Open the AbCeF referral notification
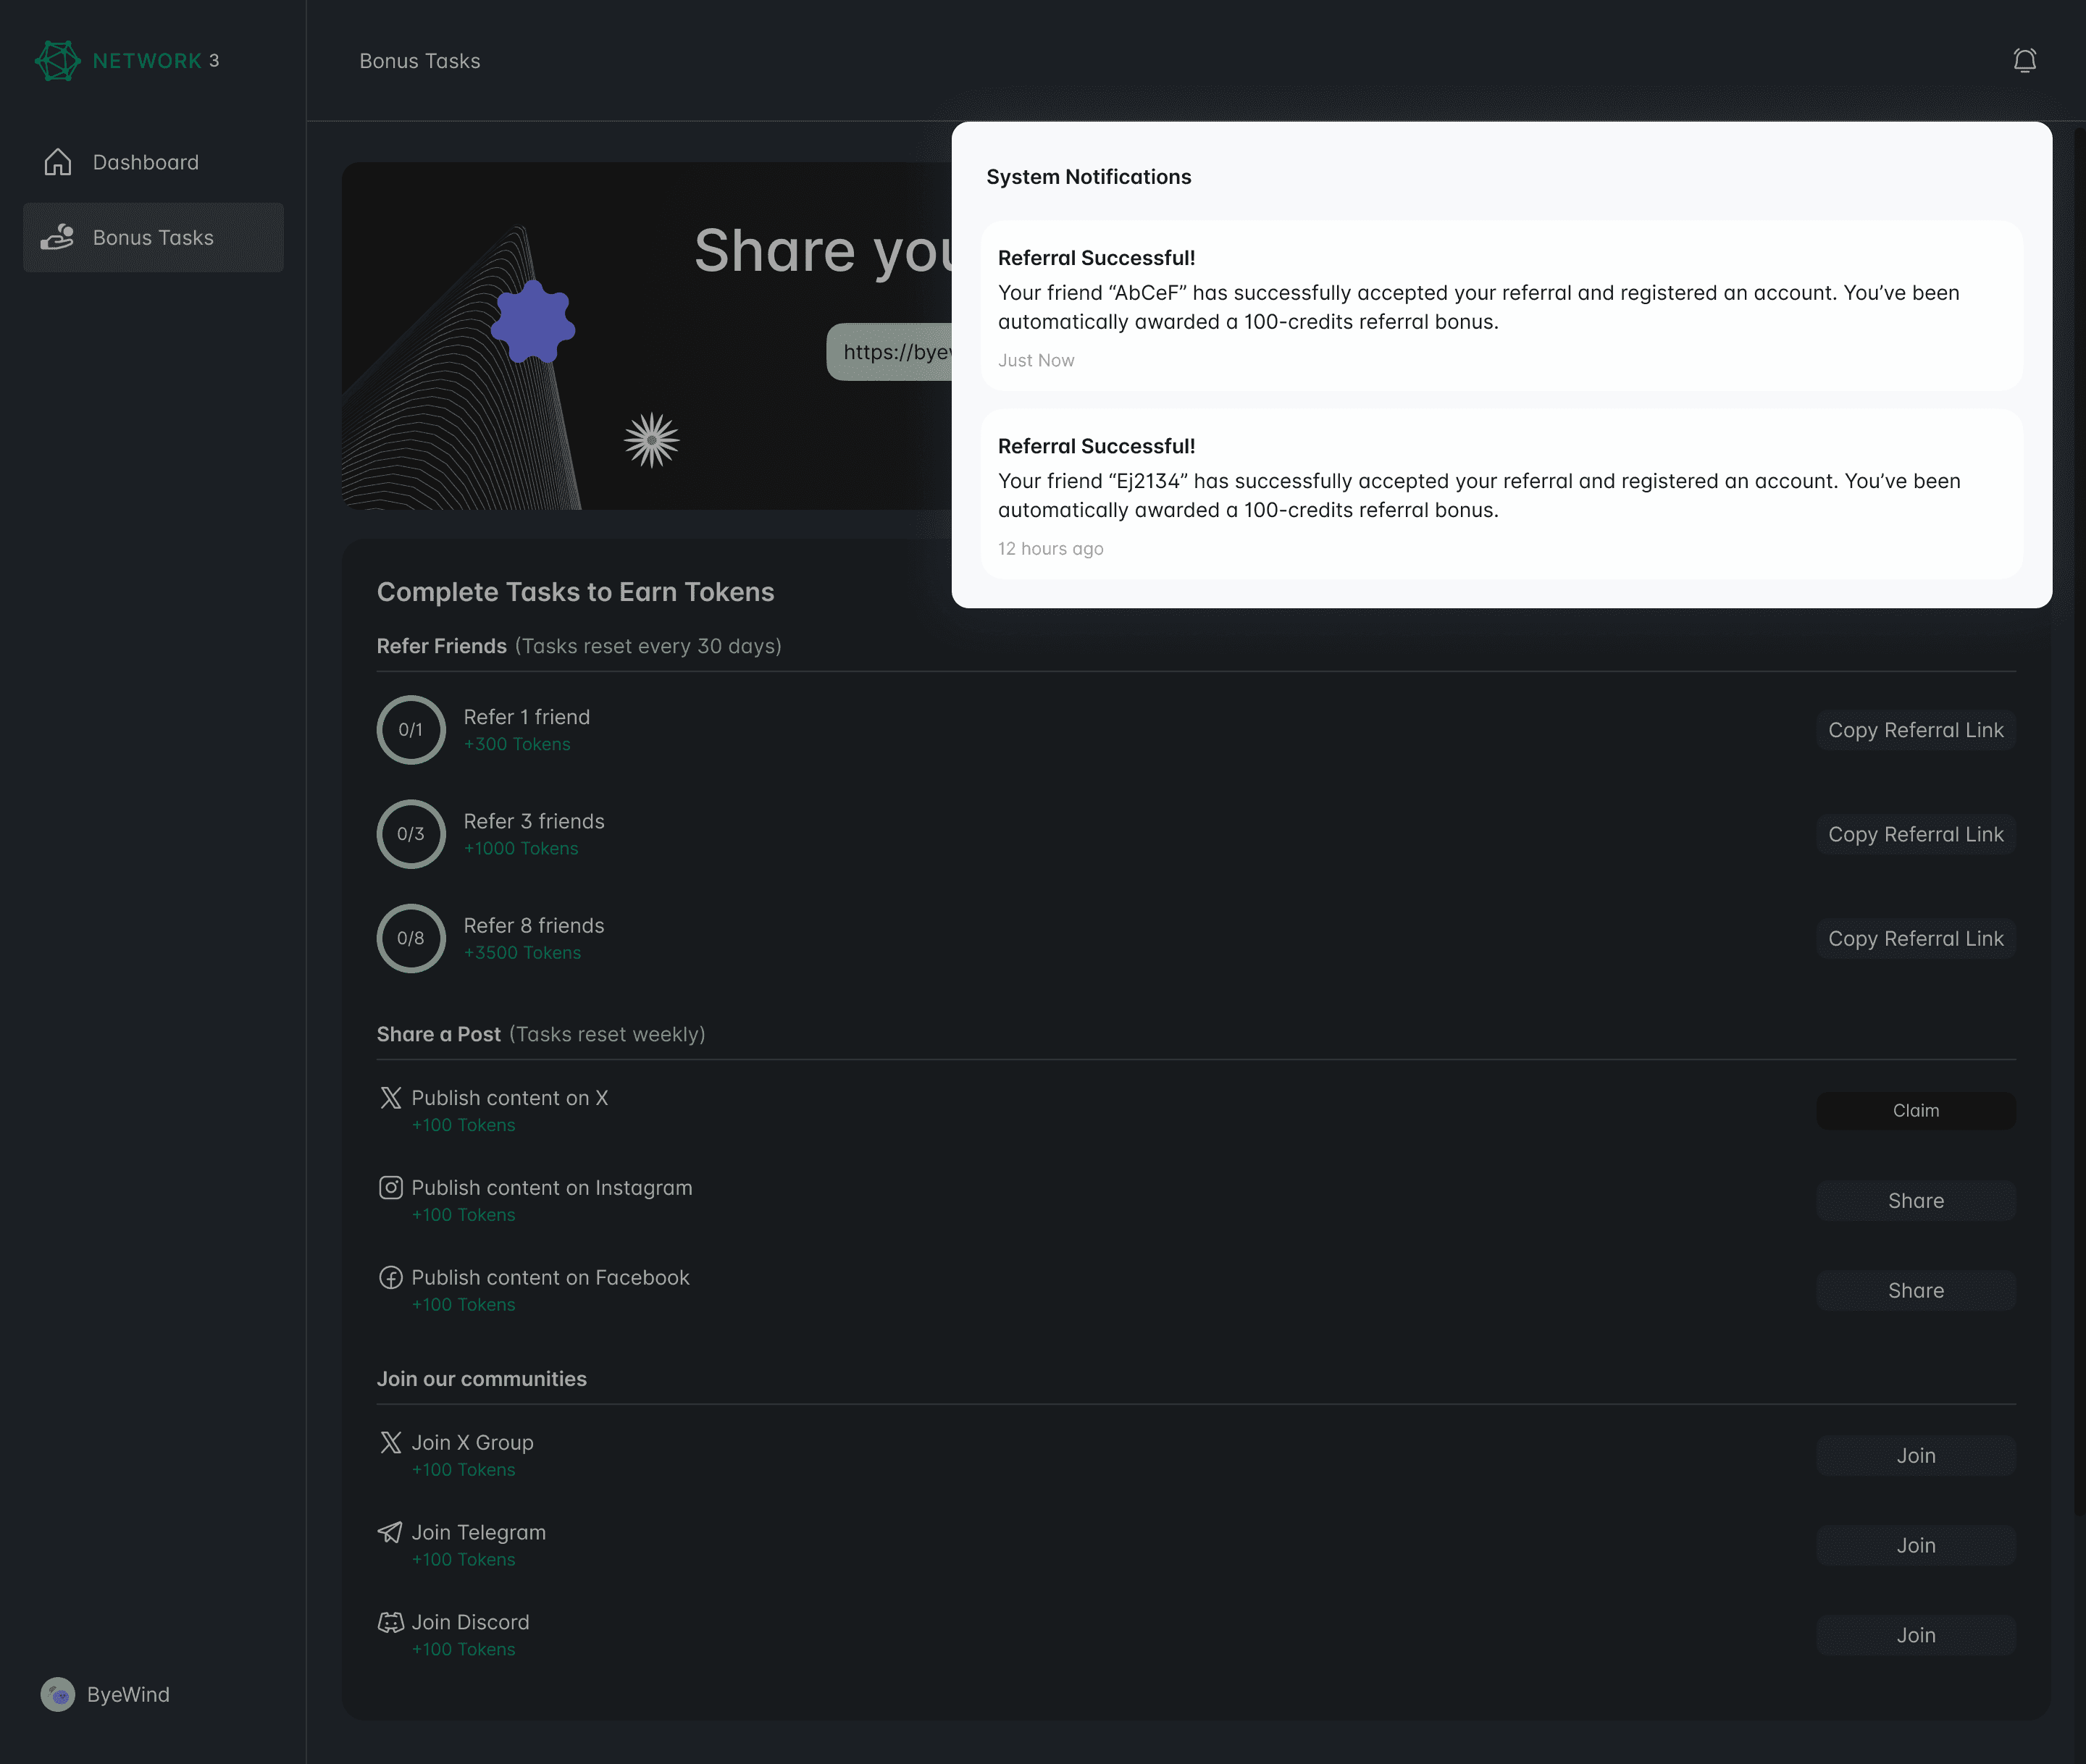This screenshot has width=2086, height=1764. click(1501, 306)
